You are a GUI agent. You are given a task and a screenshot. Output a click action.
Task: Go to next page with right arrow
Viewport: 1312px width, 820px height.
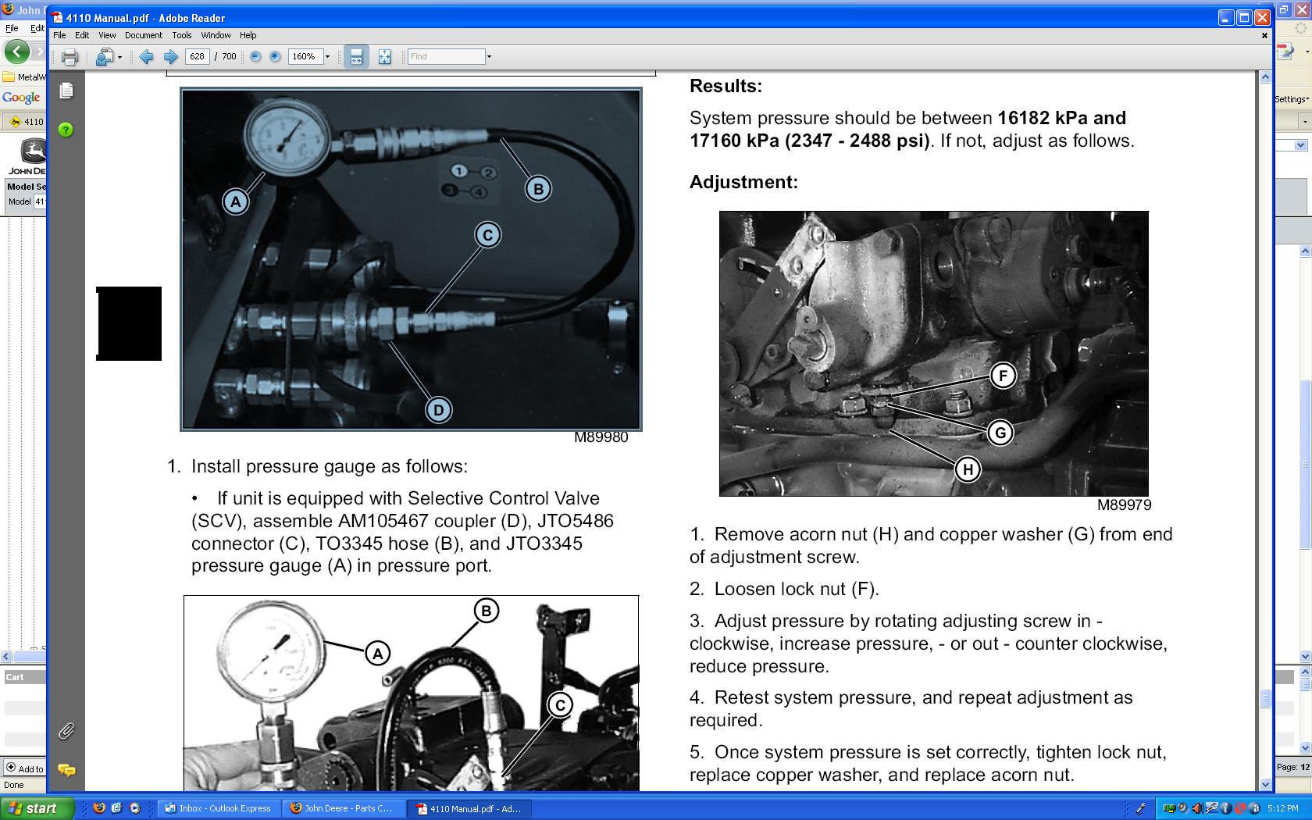coord(170,57)
